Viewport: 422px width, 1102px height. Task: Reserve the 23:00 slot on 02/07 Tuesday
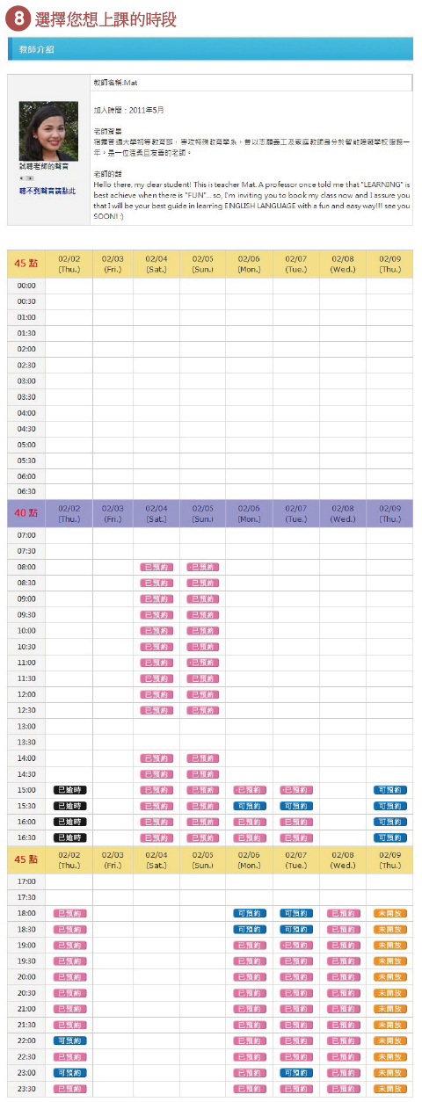point(296,1072)
